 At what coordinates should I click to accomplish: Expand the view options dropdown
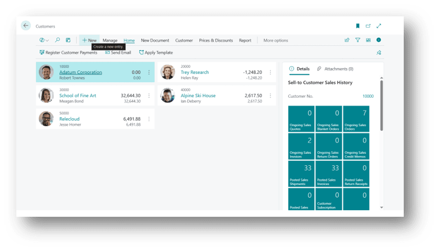coord(44,40)
